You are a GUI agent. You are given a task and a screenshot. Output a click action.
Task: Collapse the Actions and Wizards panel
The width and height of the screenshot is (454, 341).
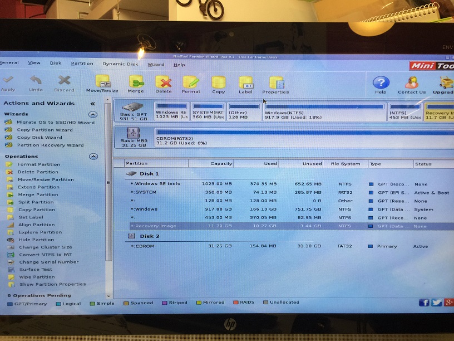tap(92, 103)
